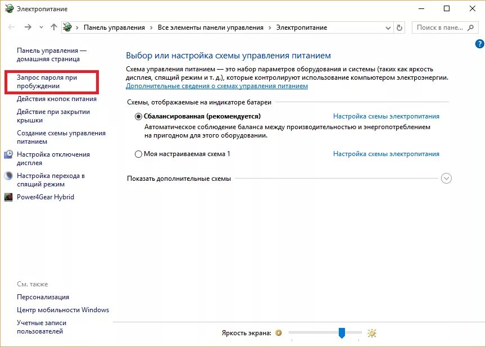The height and width of the screenshot is (347, 486).
Task: Open 'Создание схемы управления питанием'
Action: (x=61, y=137)
